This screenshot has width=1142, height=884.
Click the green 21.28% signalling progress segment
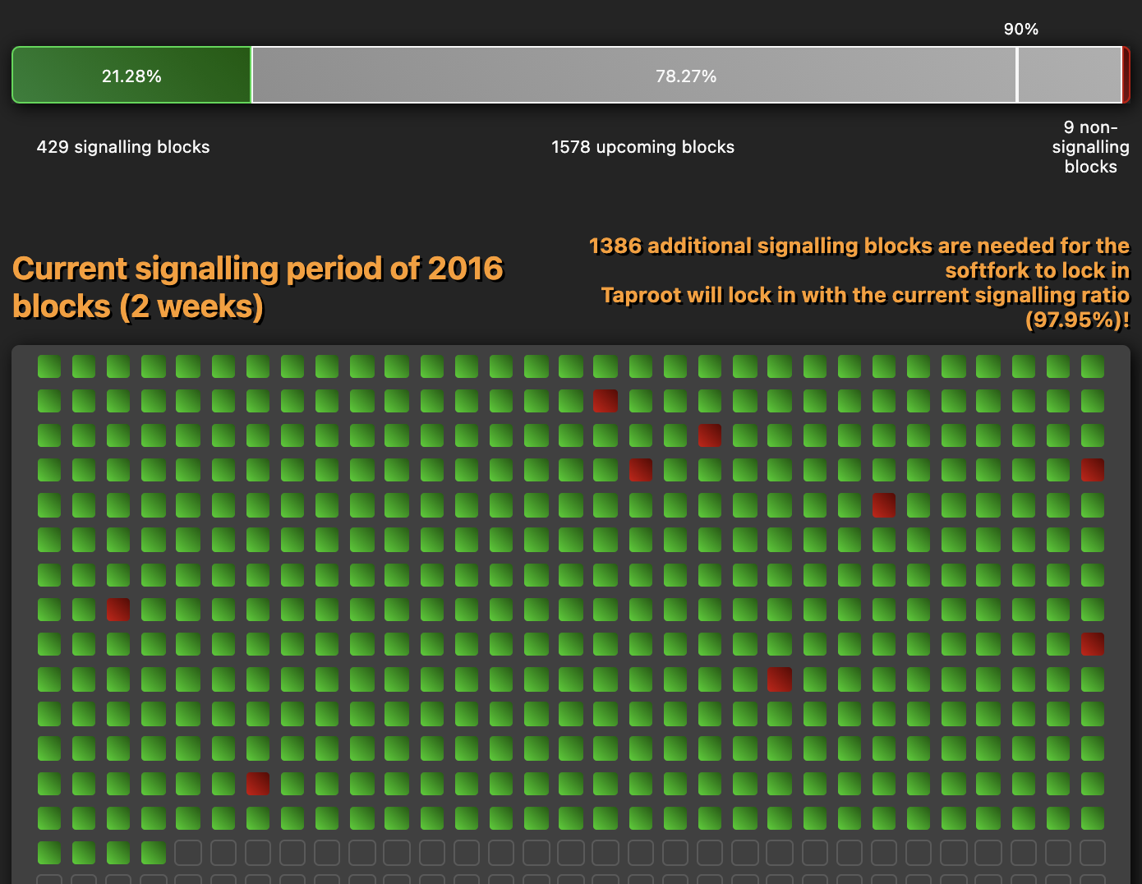point(131,76)
